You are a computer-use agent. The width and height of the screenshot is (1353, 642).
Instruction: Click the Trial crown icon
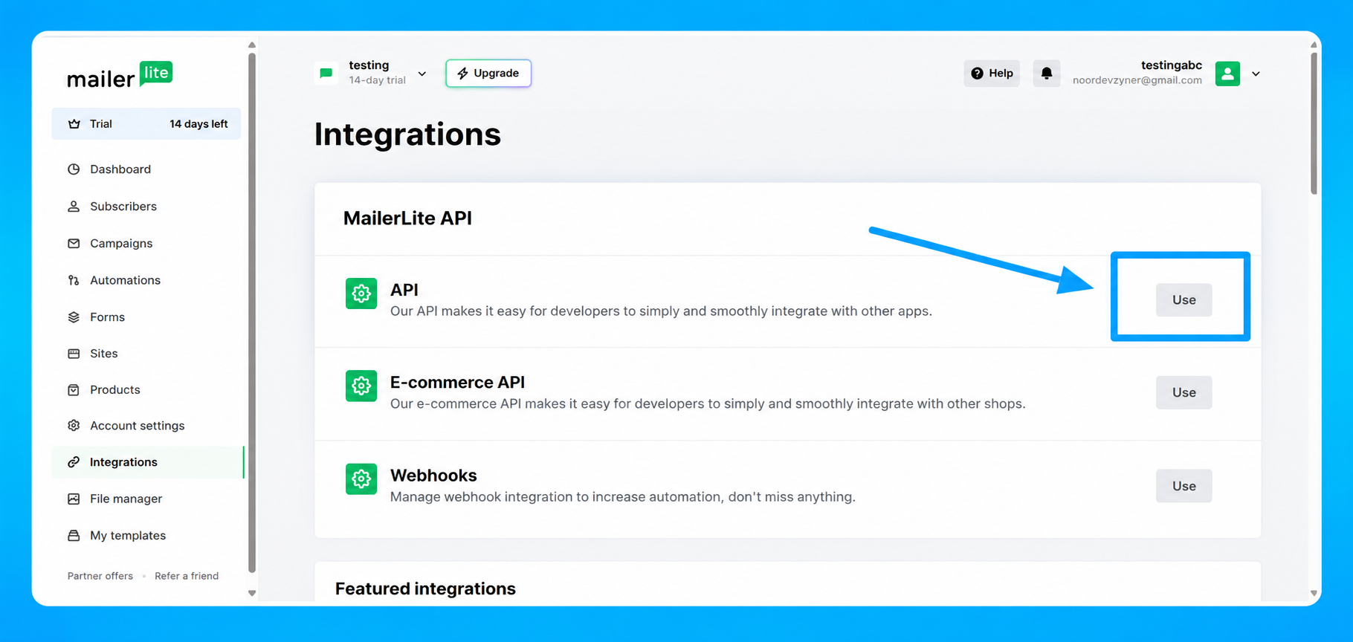click(x=74, y=124)
